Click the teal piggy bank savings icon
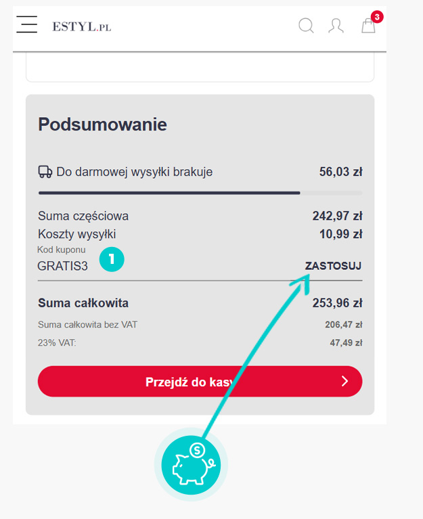This screenshot has height=519, width=423. pyautogui.click(x=191, y=464)
